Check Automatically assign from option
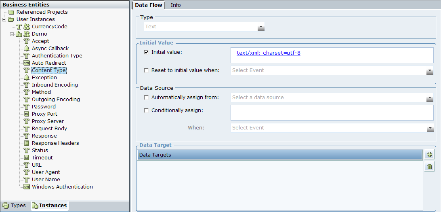 146,98
